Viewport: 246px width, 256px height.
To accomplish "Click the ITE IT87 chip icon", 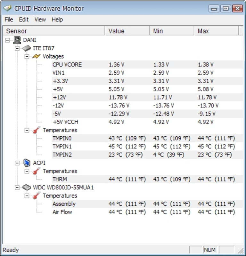I will click(27, 48).
